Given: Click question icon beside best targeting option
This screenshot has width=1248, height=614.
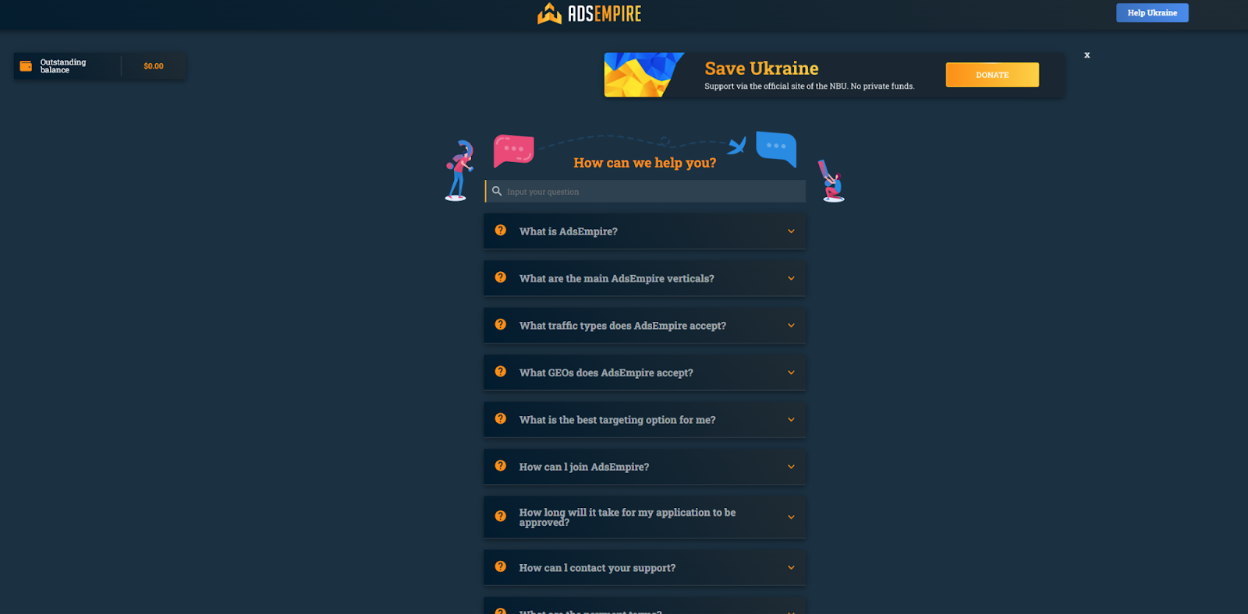Looking at the screenshot, I should [501, 418].
